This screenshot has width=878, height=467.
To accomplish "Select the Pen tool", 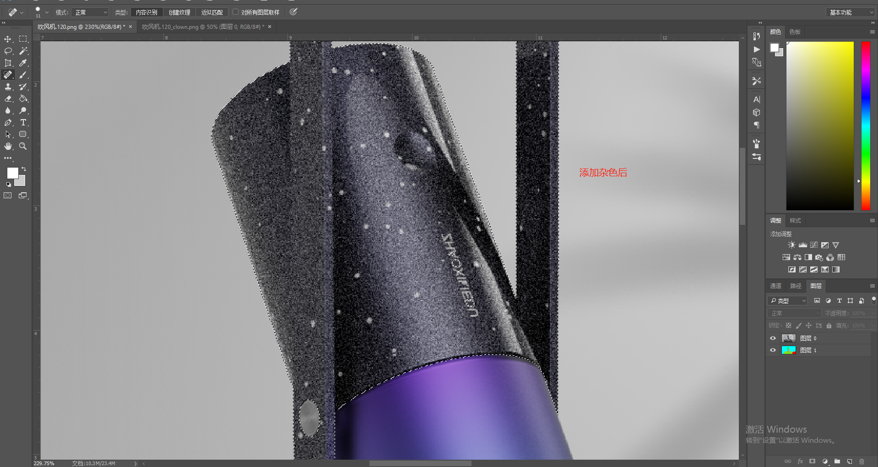I will click(8, 123).
